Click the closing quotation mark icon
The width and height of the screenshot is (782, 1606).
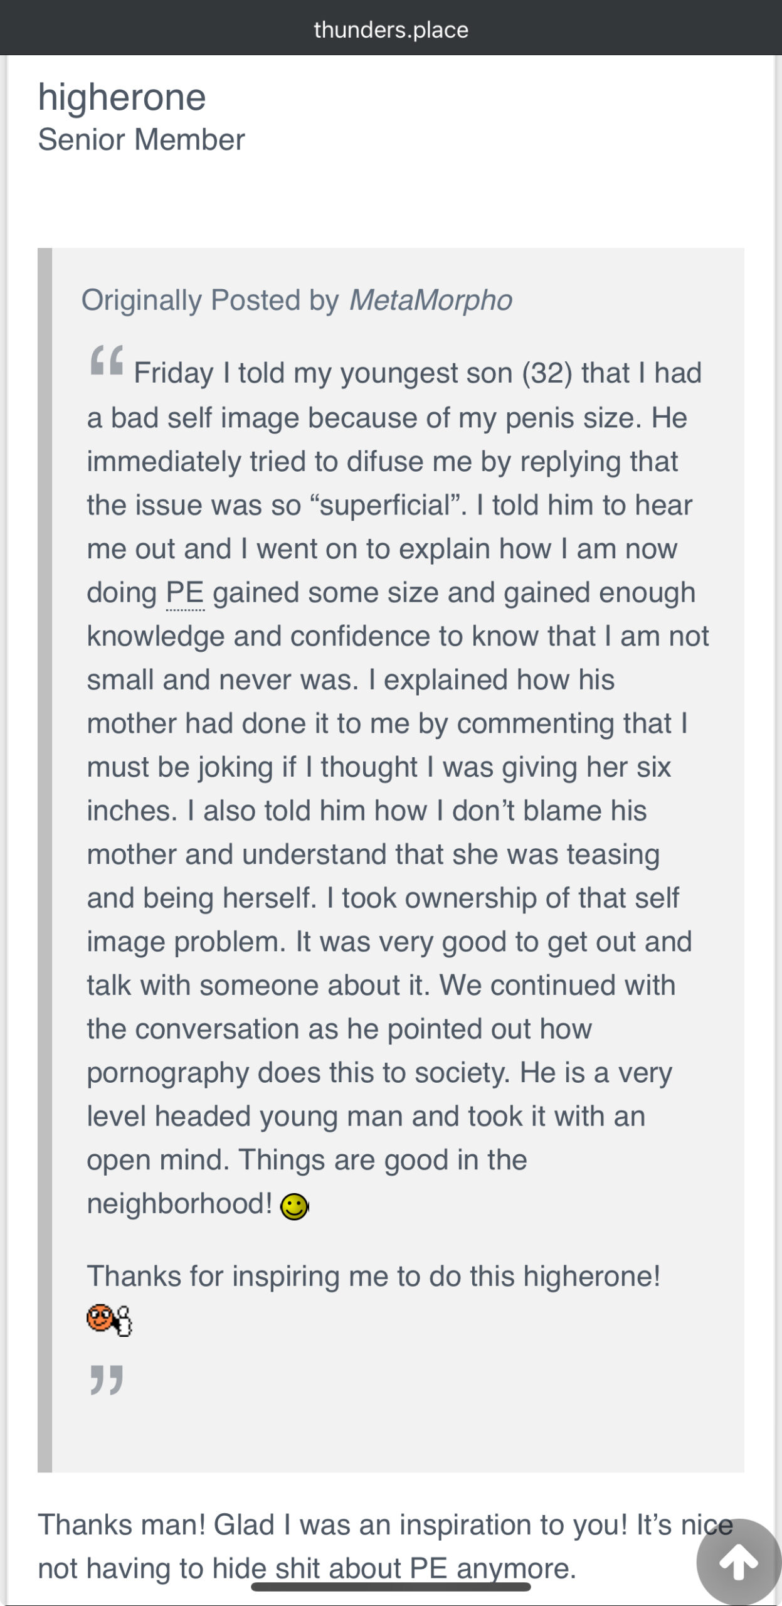[107, 1380]
